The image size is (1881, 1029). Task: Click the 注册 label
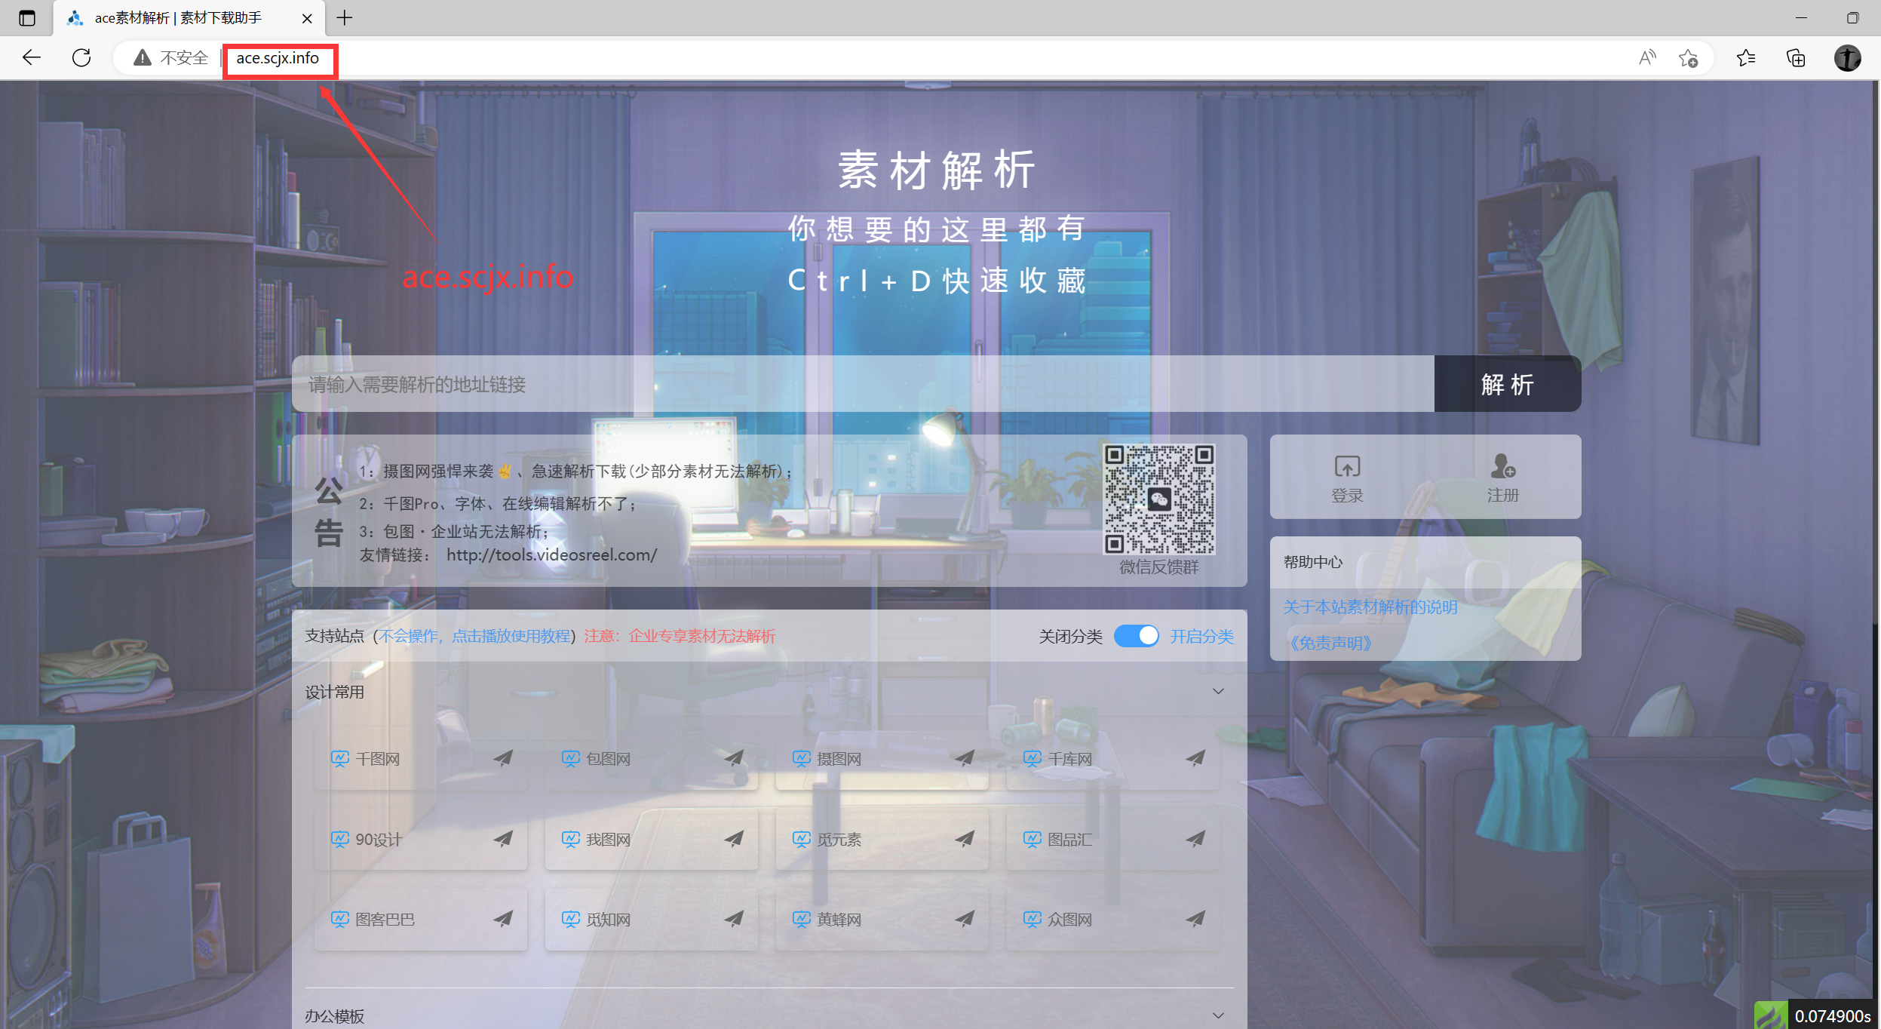1502,496
